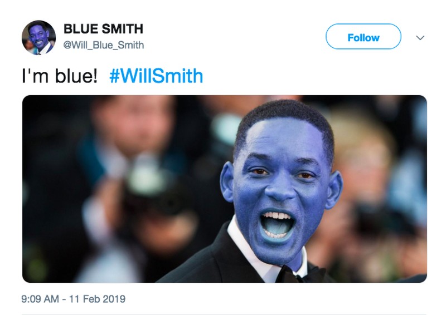Open the attached tweet photo

pos(225,189)
